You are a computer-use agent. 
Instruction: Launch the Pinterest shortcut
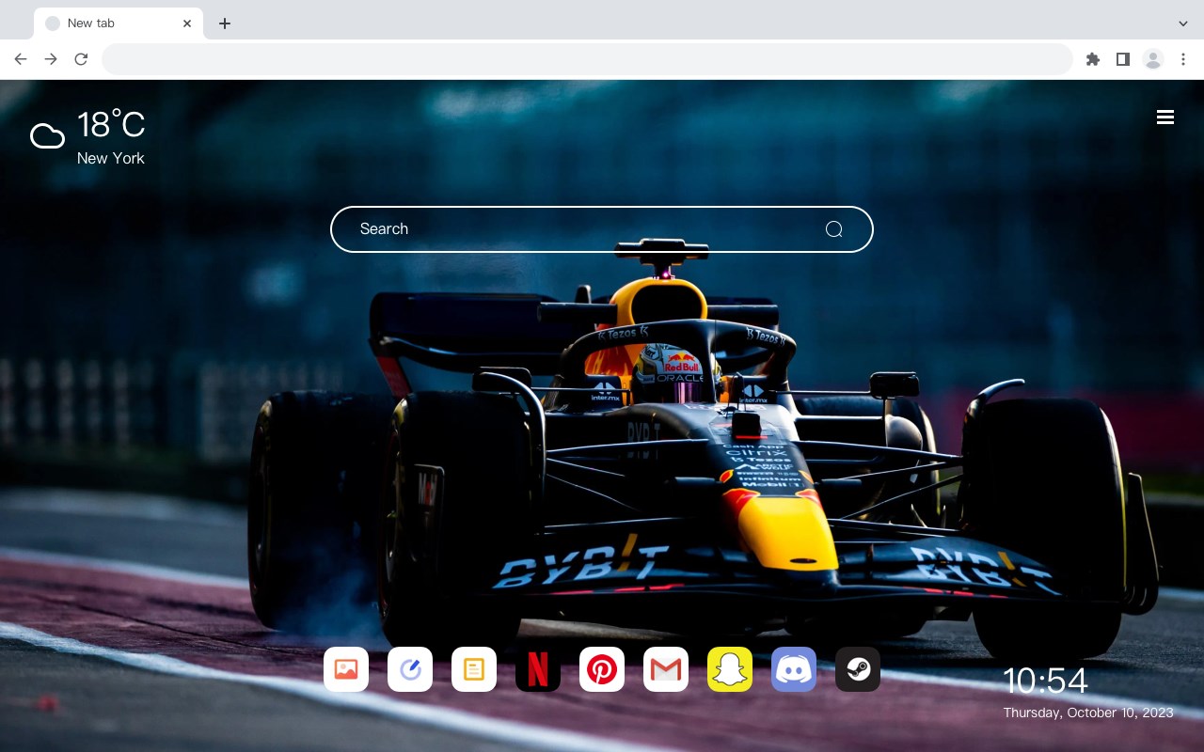click(x=602, y=669)
